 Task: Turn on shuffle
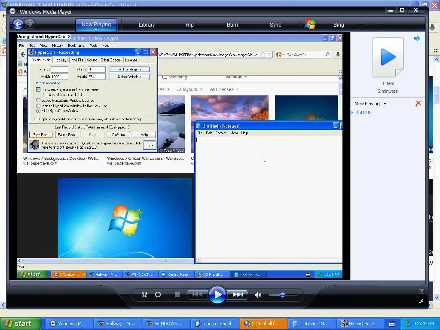pyautogui.click(x=144, y=295)
